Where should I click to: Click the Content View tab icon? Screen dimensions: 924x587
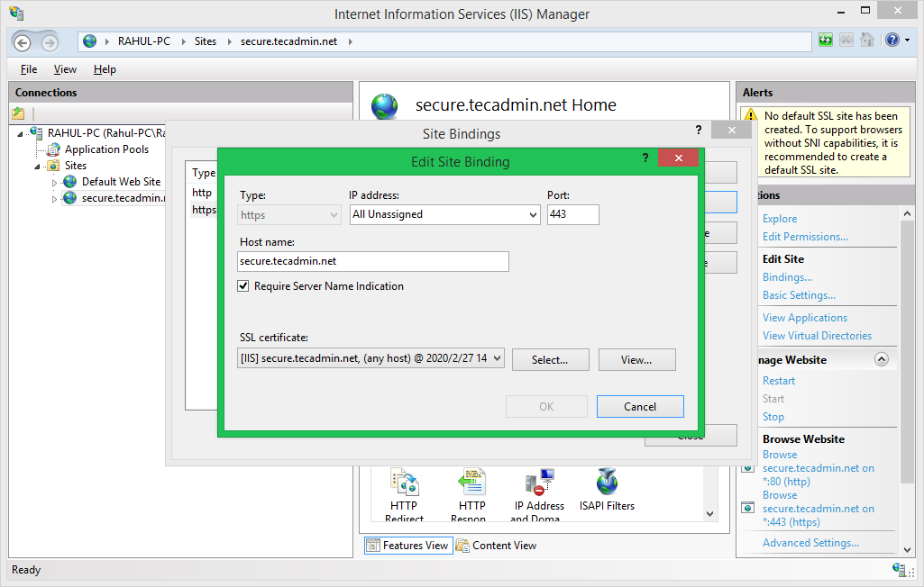click(x=462, y=546)
